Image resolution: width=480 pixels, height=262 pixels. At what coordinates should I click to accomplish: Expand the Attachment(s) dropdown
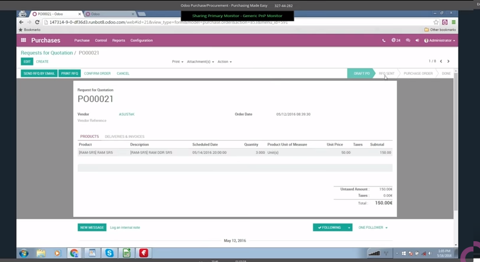pos(200,62)
